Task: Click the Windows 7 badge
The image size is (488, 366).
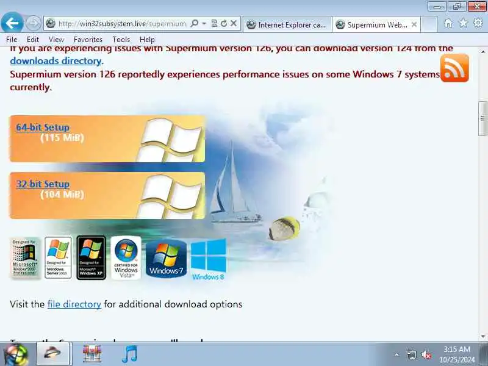Action: pyautogui.click(x=166, y=258)
